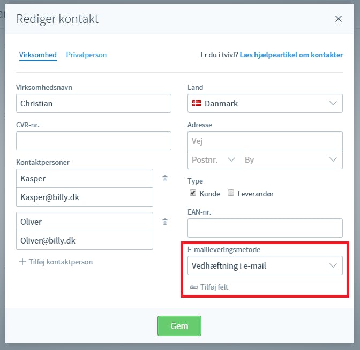Click the Virksomhedsnavn field containing Christian

[94, 103]
